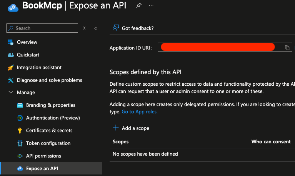Click the Quickstart cloud icon

coord(10,55)
